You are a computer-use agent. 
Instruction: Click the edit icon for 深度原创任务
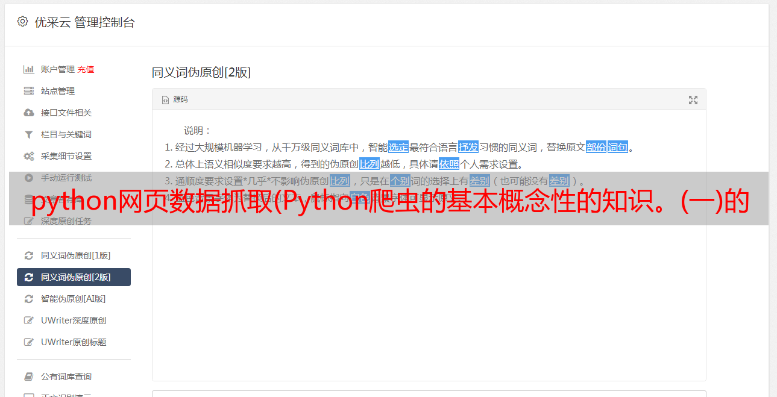(x=28, y=221)
